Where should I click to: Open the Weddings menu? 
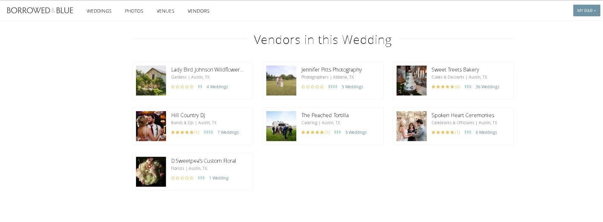[99, 11]
